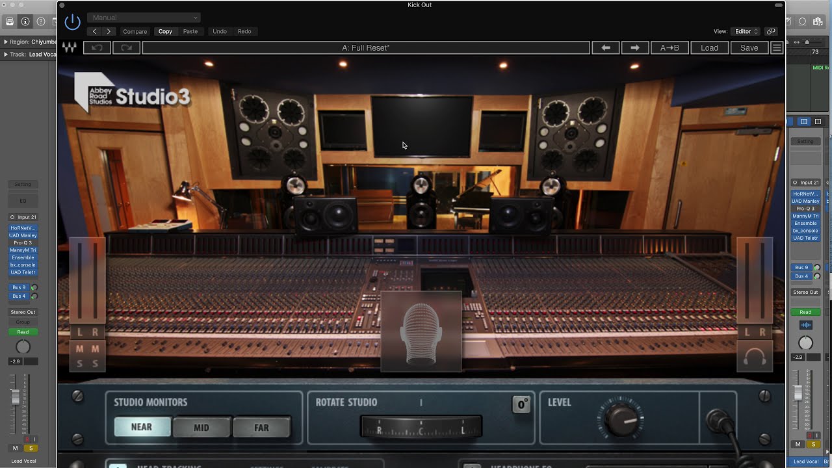The width and height of the screenshot is (832, 468).
Task: Toggle yellow Solo button in left strip
Action: [x=30, y=448]
